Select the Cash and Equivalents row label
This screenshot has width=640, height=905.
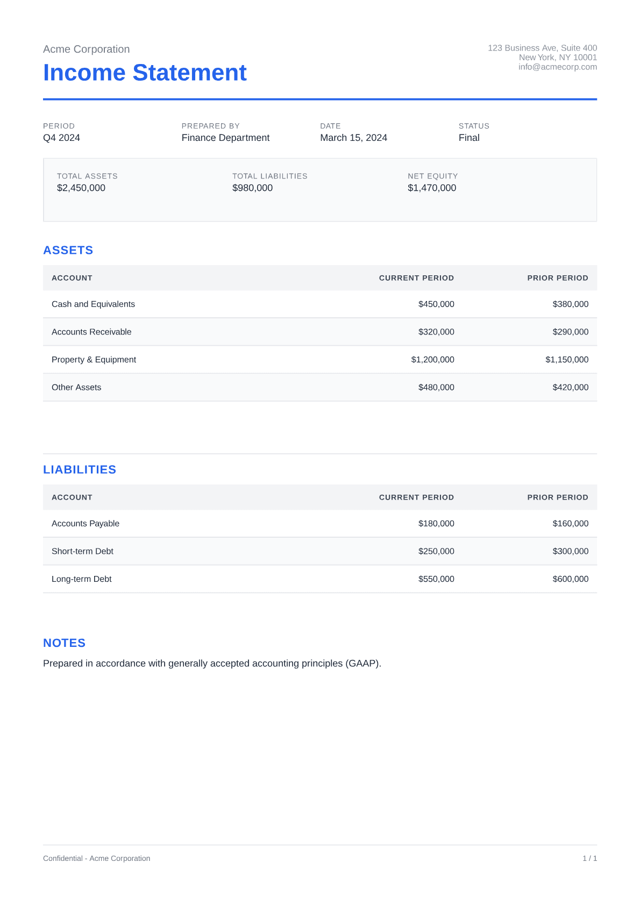93,304
